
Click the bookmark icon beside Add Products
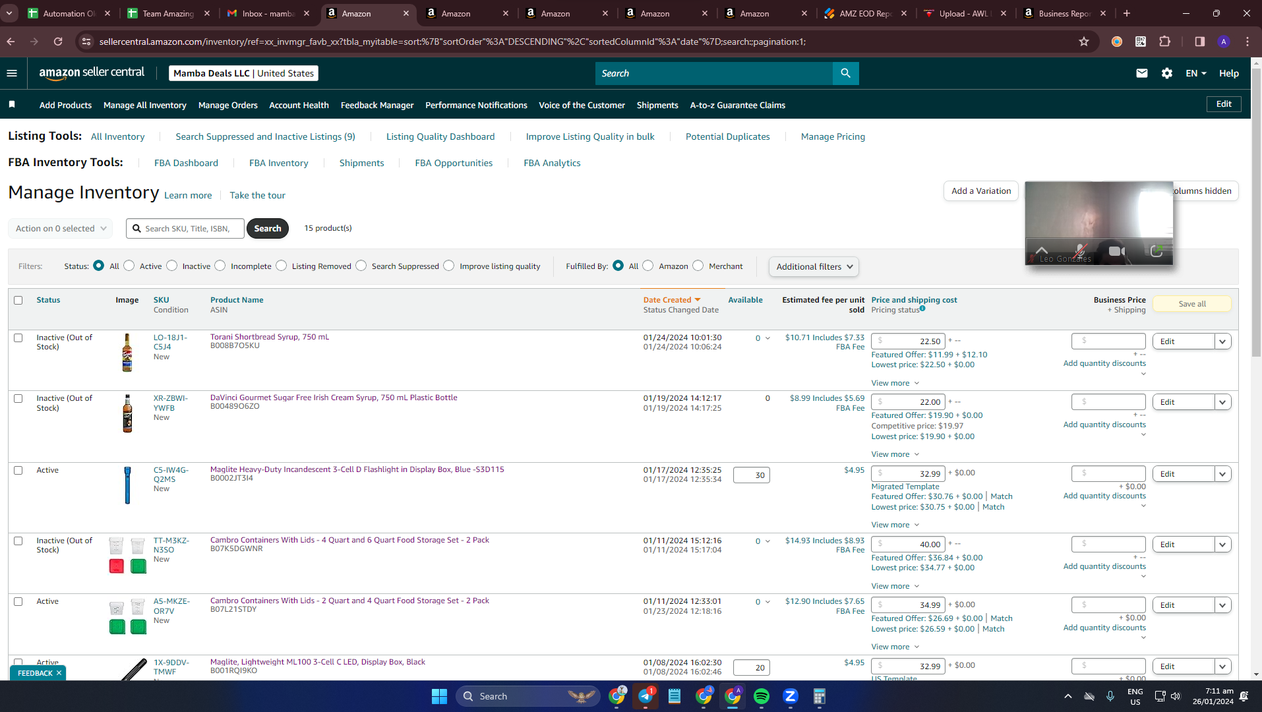coord(12,105)
